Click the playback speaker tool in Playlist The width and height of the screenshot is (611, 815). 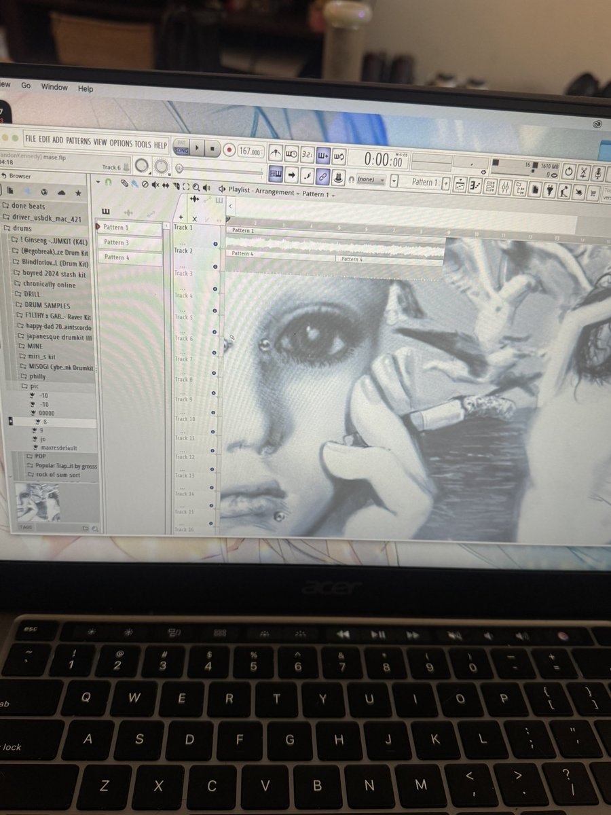coord(206,187)
